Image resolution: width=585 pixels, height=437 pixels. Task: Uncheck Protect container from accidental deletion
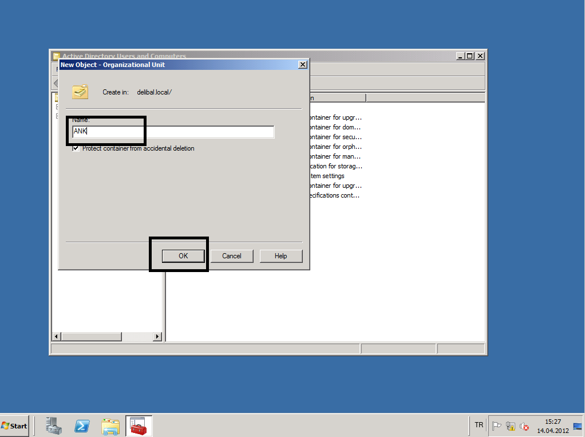(76, 148)
